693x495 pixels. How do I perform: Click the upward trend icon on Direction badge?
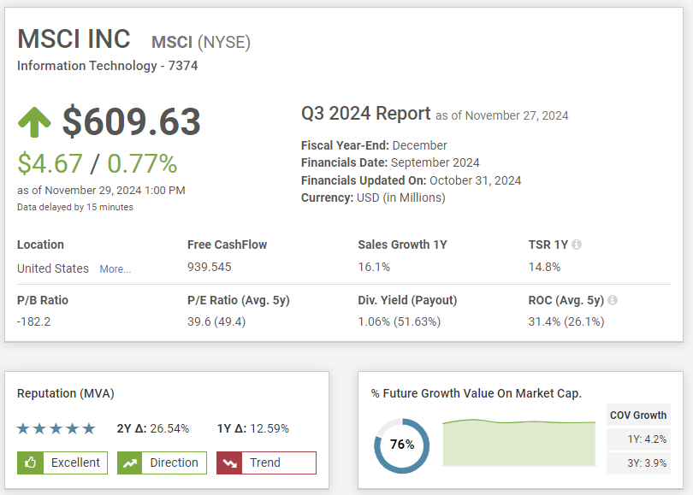130,463
